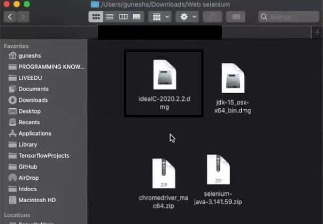Image resolution: width=323 pixels, height=224 pixels.
Task: Click the Share toolbar button
Action: [212, 16]
